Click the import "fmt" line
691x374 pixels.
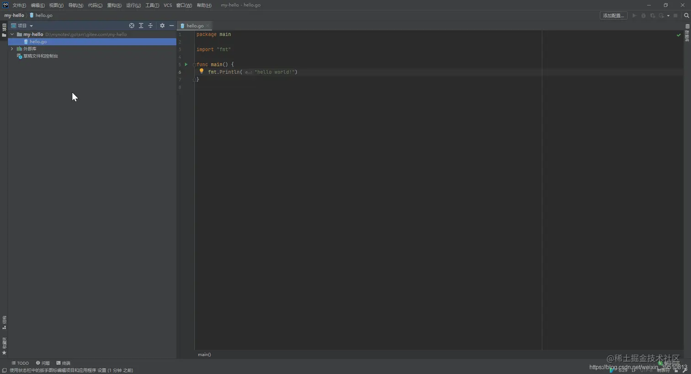coord(213,49)
